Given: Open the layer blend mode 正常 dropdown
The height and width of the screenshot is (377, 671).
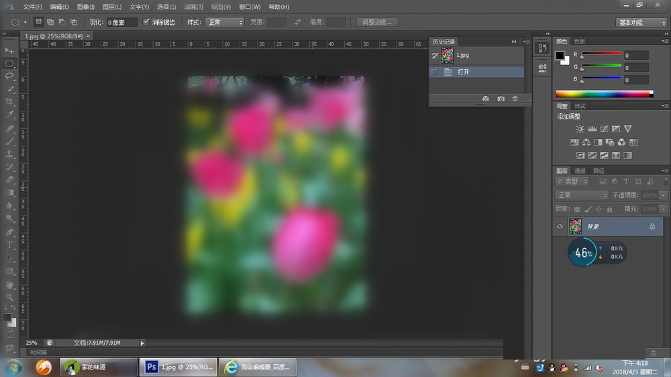Looking at the screenshot, I should point(581,195).
